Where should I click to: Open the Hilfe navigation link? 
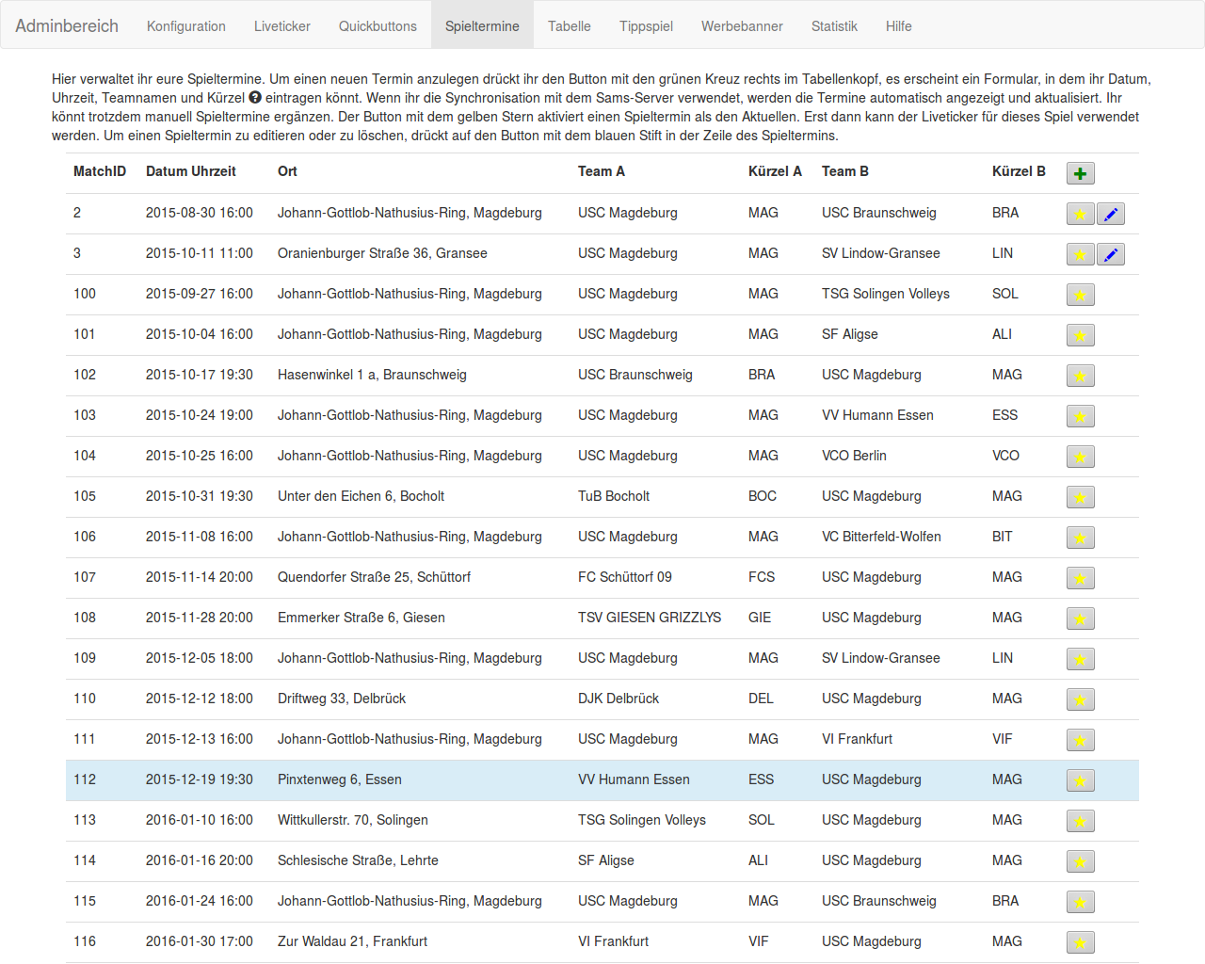pos(898,26)
